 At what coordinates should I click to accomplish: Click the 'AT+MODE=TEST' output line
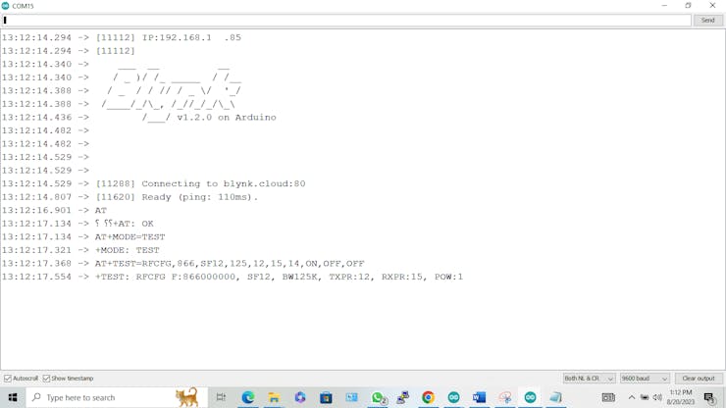click(130, 237)
